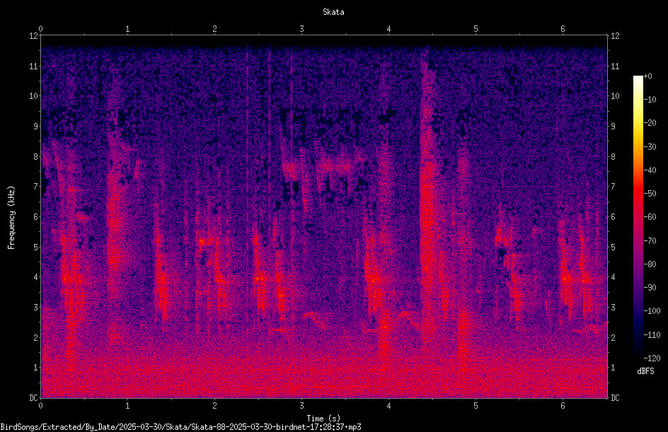Click the "Skata" title above the spectrogram

point(333,12)
